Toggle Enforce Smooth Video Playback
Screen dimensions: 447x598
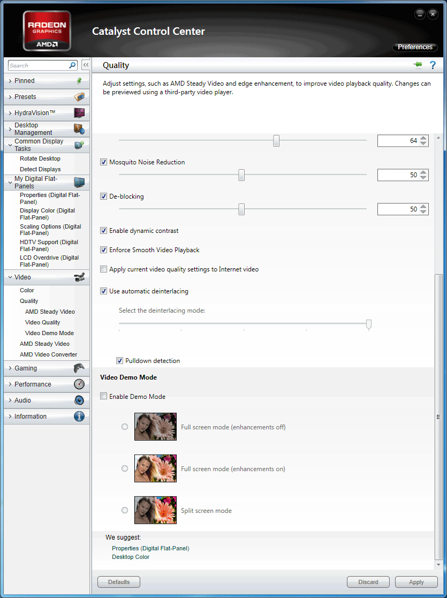click(x=103, y=250)
